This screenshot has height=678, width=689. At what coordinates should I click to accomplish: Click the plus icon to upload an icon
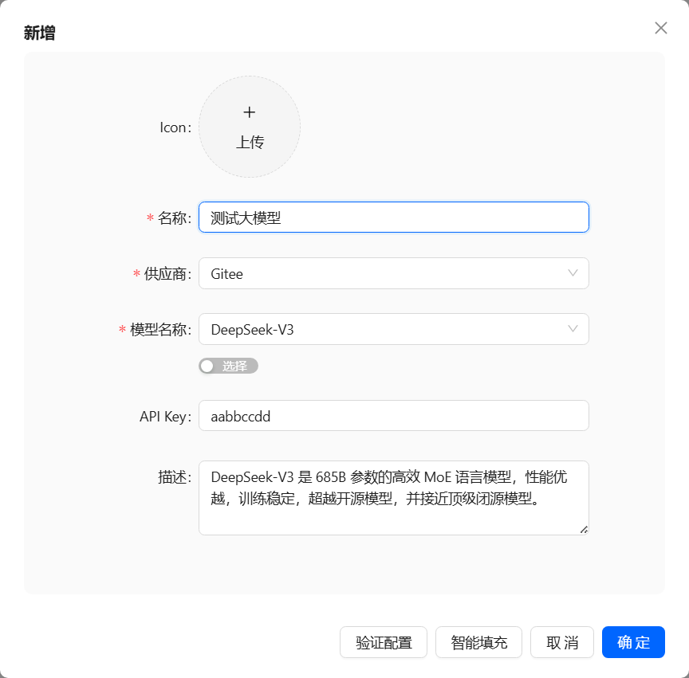[x=249, y=112]
